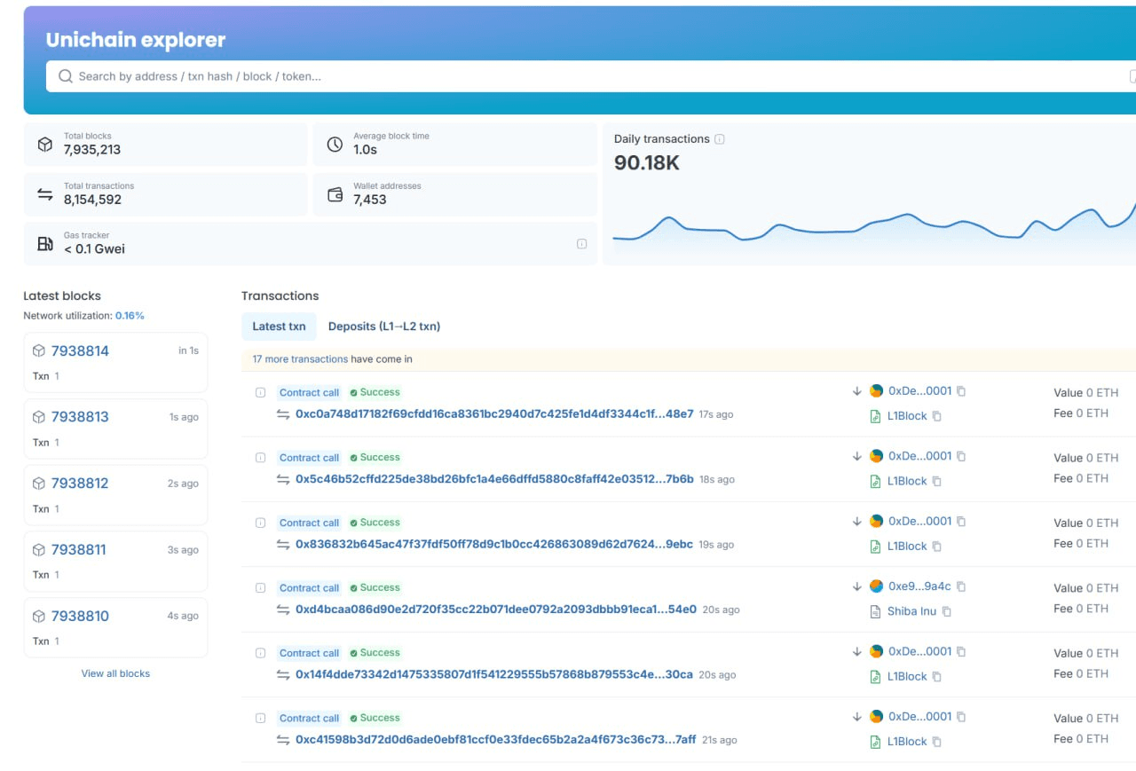Open the Shiba Inu token link
1136x771 pixels.
tap(911, 611)
